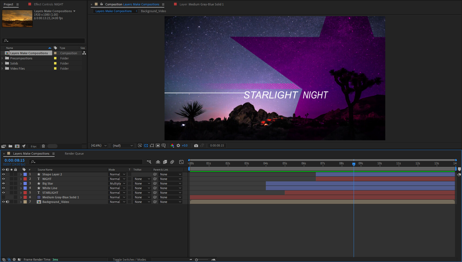Expand the Precompositions folder
The width and height of the screenshot is (462, 262).
[2, 58]
